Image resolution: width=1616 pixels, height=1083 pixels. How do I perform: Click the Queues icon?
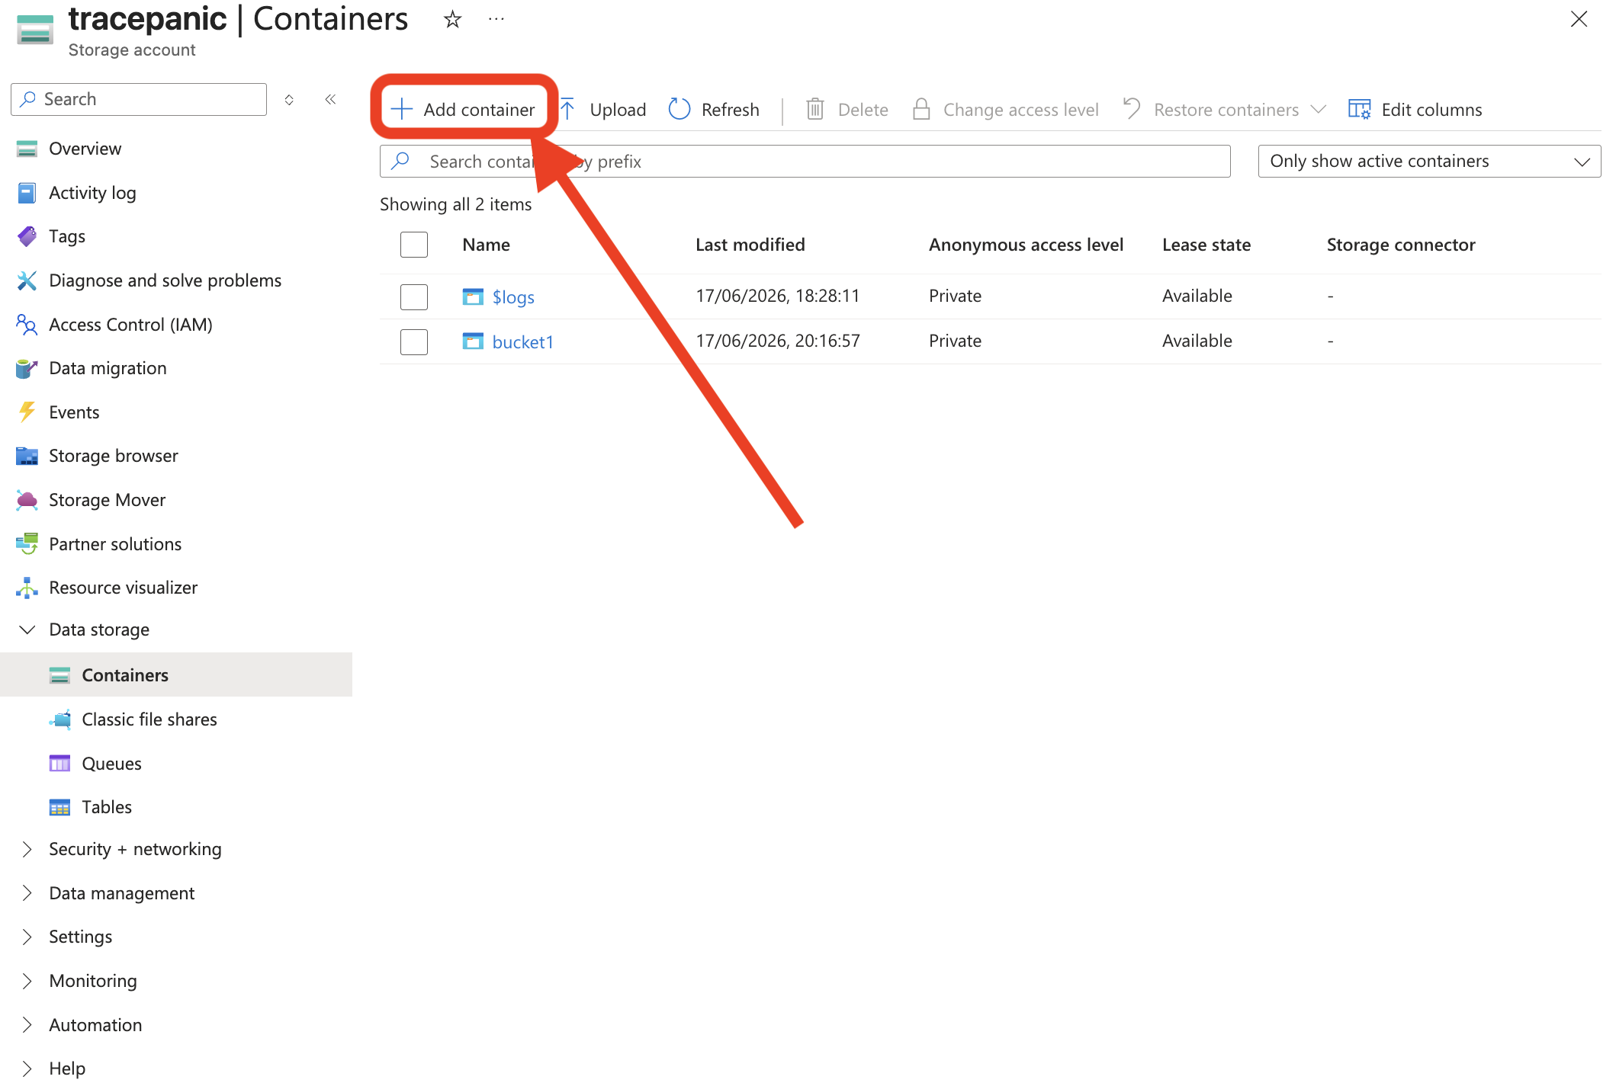(x=59, y=764)
